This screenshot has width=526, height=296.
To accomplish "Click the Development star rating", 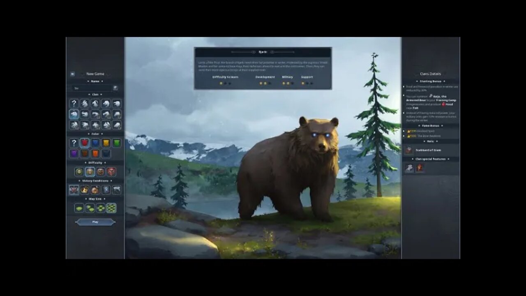I will point(265,83).
